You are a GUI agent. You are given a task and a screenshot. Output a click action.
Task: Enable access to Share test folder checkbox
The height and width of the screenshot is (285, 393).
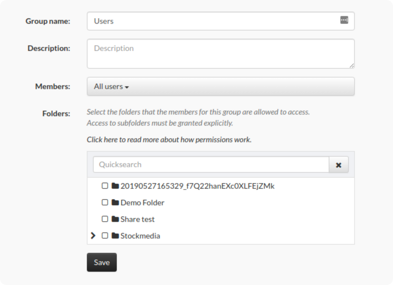pos(105,219)
